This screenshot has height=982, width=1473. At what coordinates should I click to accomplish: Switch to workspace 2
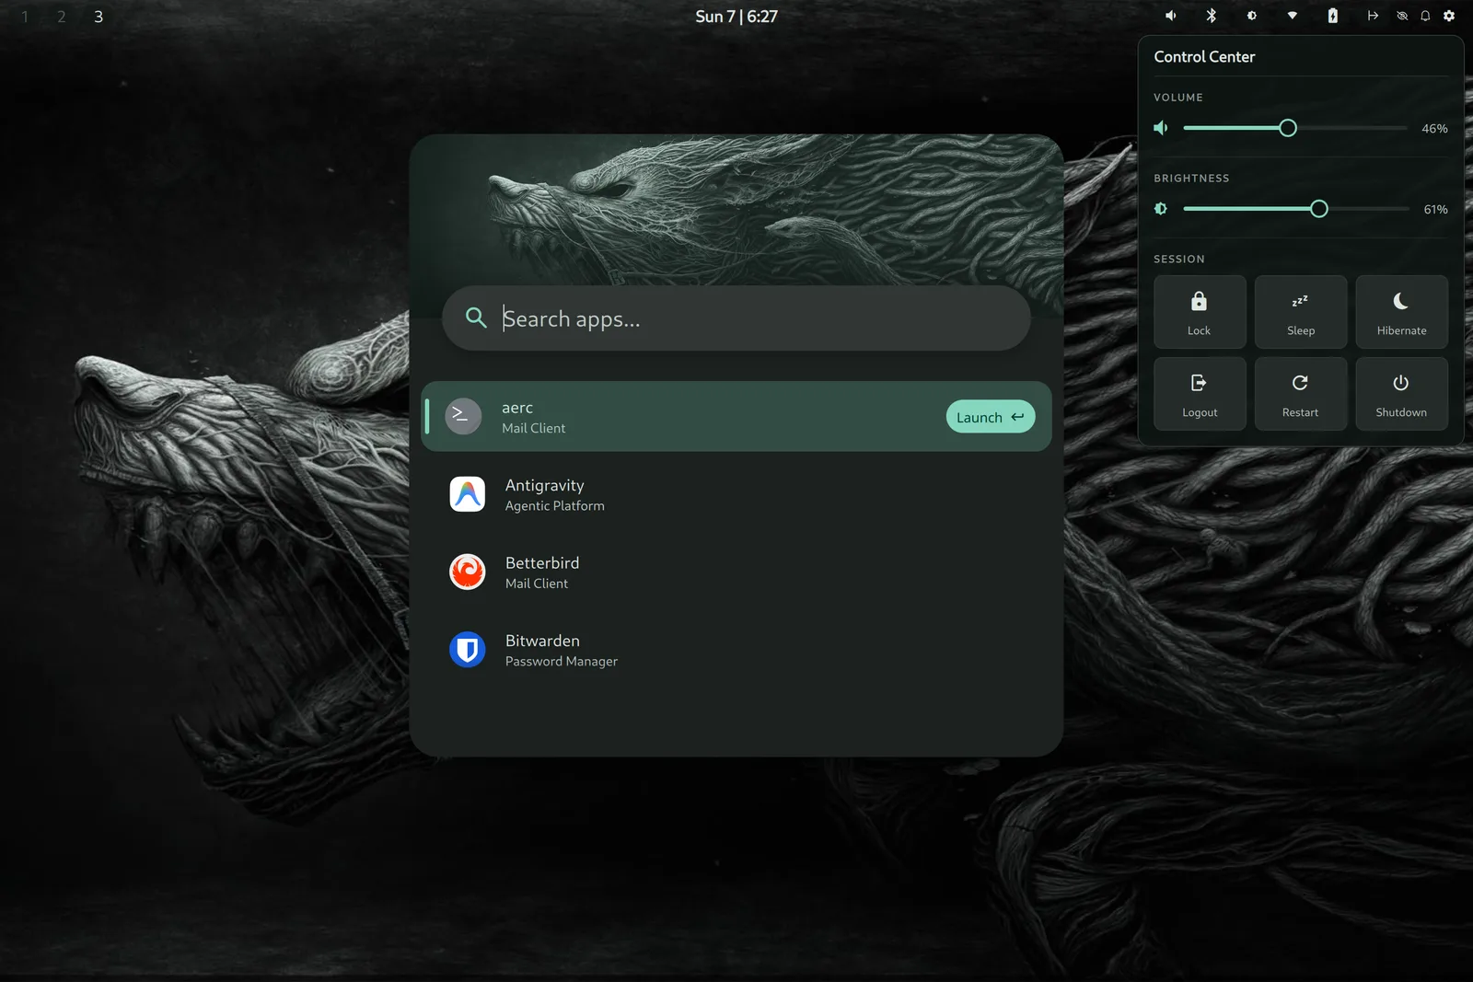(62, 17)
